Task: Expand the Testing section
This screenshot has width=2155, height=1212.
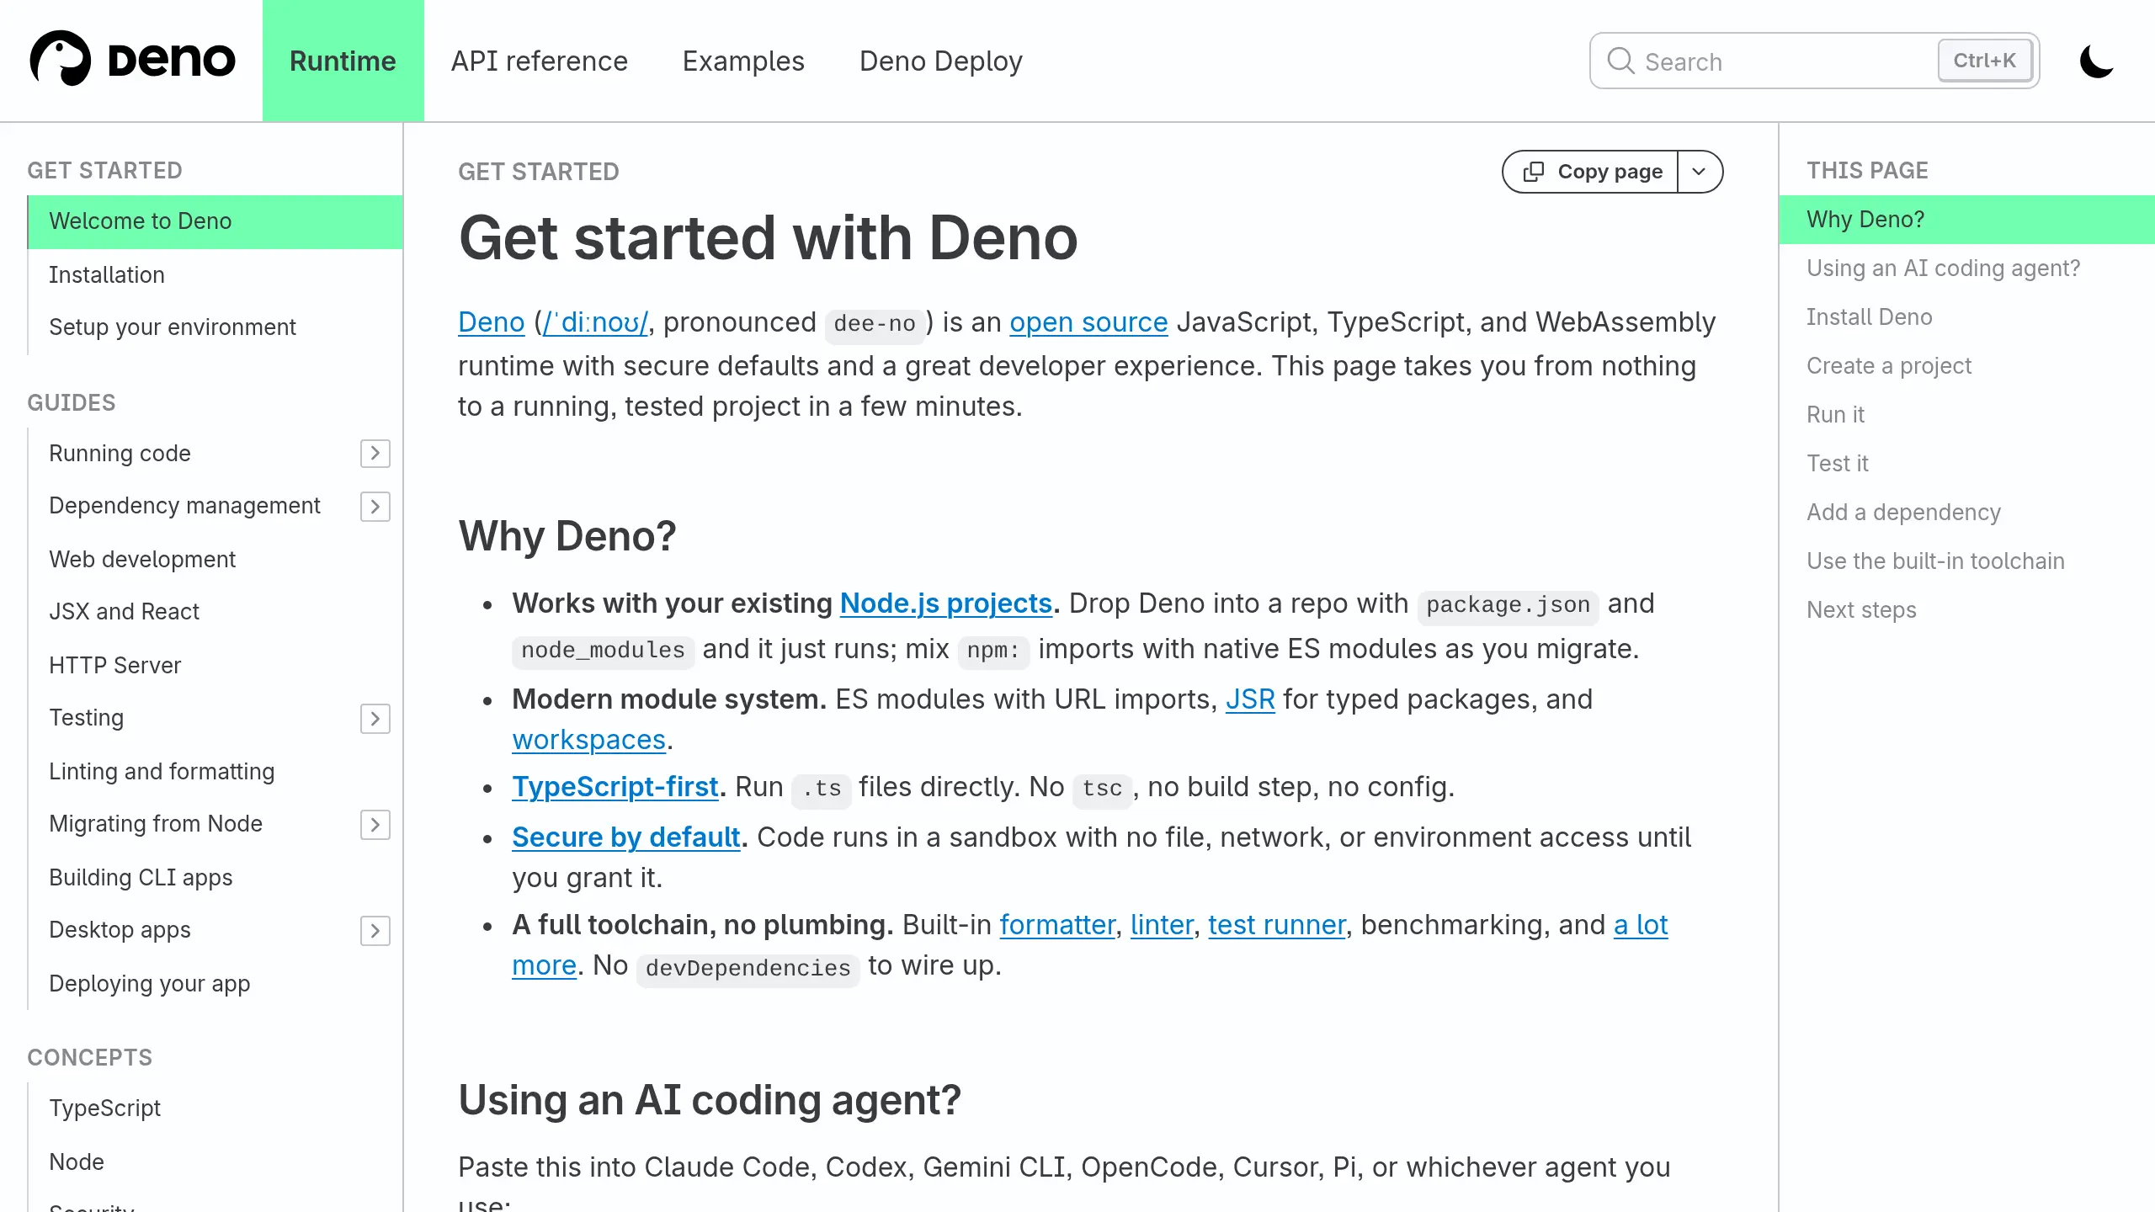Action: tap(375, 719)
